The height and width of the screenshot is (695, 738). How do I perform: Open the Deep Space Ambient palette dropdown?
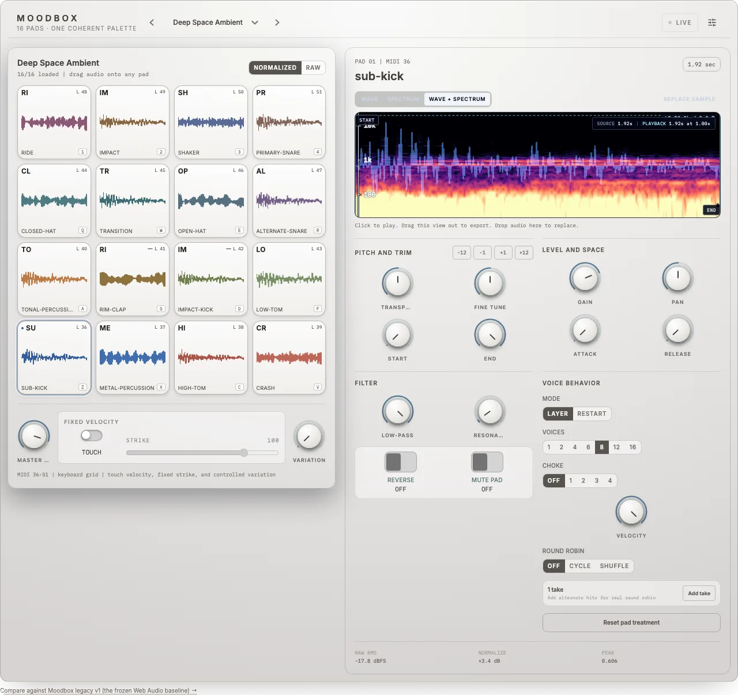[216, 22]
